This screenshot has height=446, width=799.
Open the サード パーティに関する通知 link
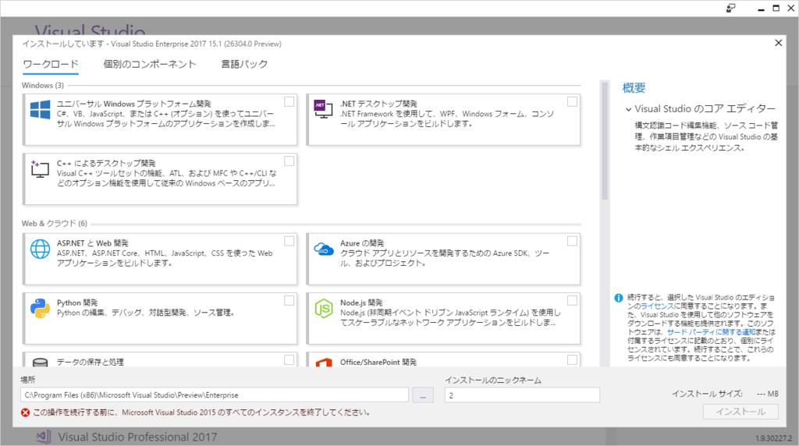711,332
